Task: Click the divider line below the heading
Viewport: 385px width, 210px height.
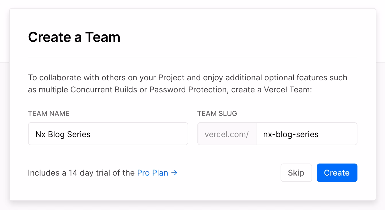Action: point(192,57)
